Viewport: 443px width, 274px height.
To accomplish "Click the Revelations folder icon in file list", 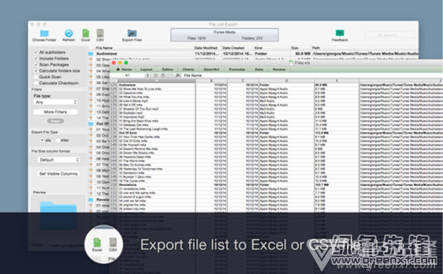I will click(91, 200).
